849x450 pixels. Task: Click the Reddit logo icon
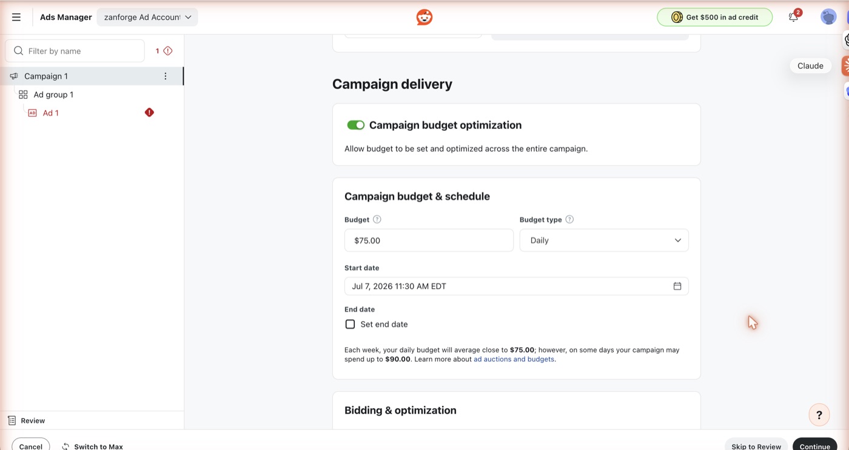point(424,17)
